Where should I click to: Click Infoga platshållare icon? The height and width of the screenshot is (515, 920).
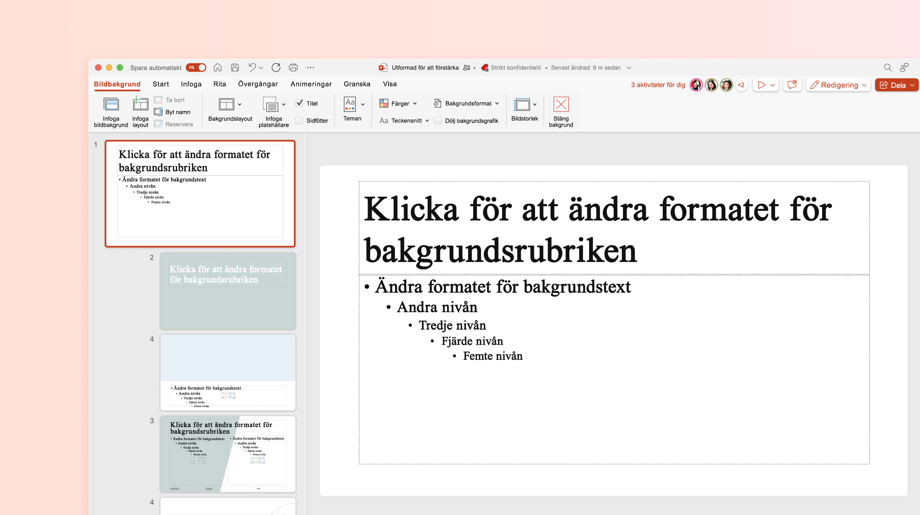coord(270,104)
